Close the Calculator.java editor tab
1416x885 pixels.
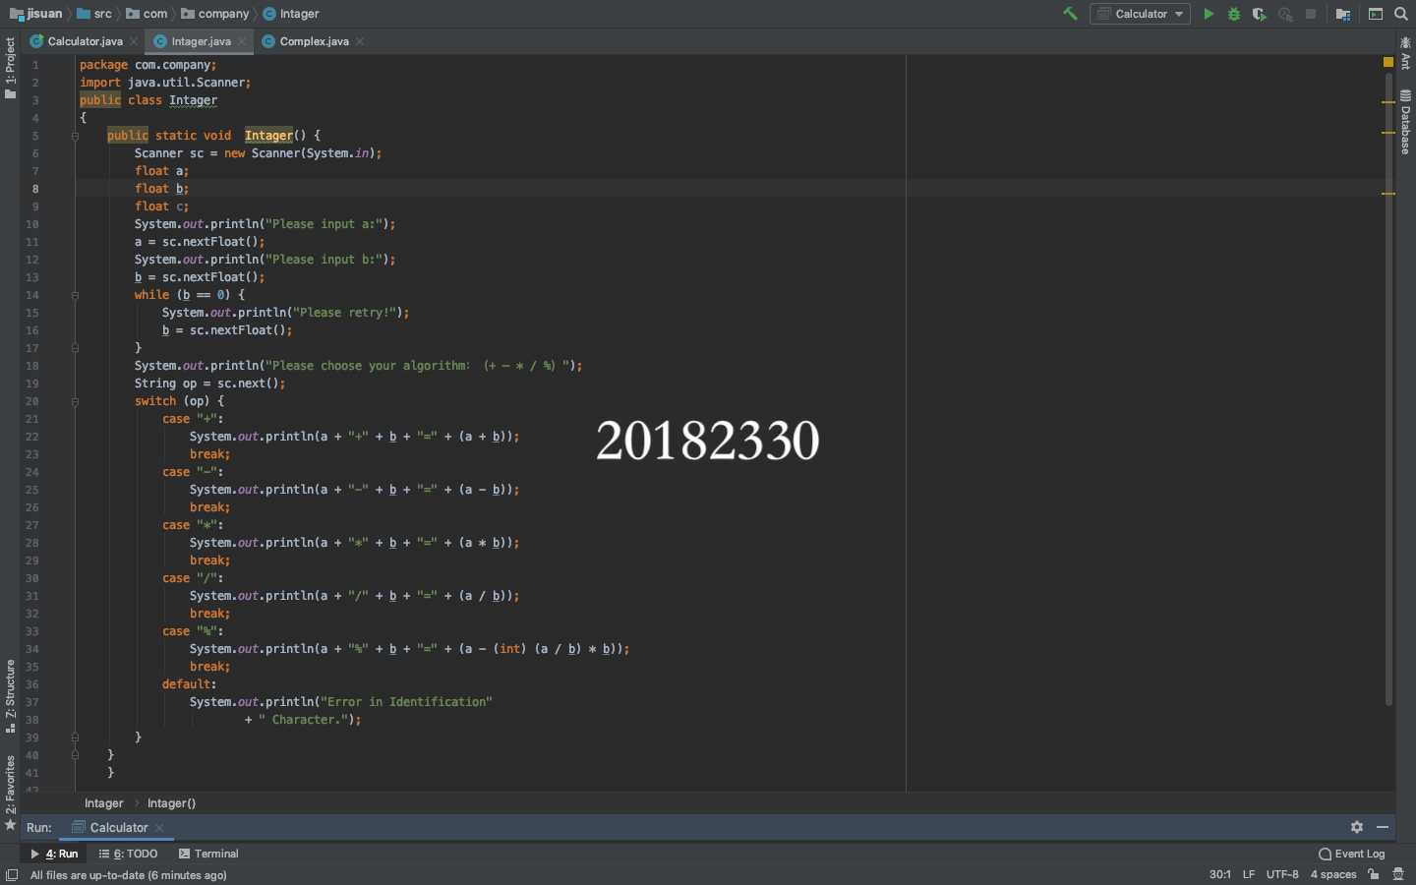pyautogui.click(x=134, y=41)
